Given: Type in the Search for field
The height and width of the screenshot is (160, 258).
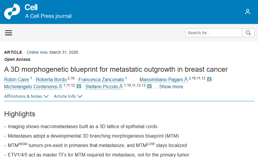Looking at the screenshot, I should (214, 33).
